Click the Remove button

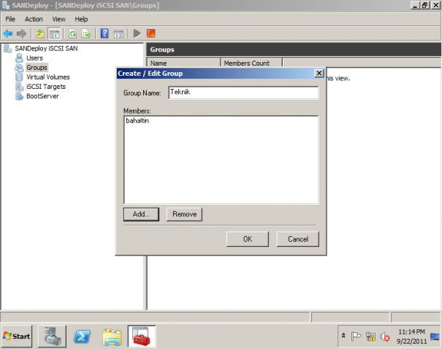[x=184, y=214]
